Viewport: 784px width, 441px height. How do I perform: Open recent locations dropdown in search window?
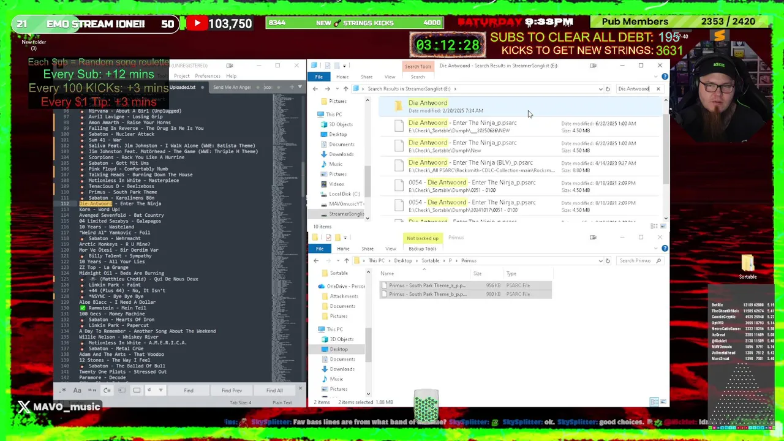click(x=336, y=89)
